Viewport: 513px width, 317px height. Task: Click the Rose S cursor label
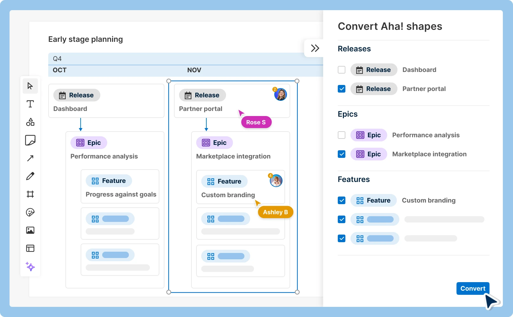click(x=256, y=122)
